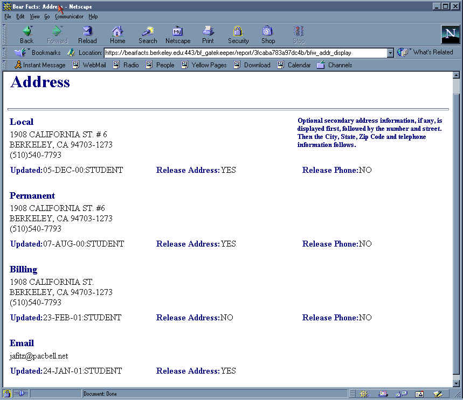This screenshot has width=463, height=400.
Task: Open the People personal toolbar link
Action: point(160,65)
